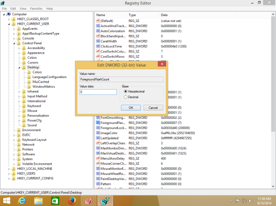
Task: Collapse the Control Panel key
Action: coord(14,44)
